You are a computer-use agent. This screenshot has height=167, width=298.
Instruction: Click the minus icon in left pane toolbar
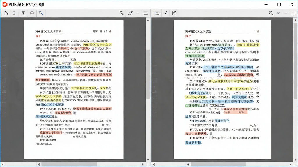(x=138, y=13)
